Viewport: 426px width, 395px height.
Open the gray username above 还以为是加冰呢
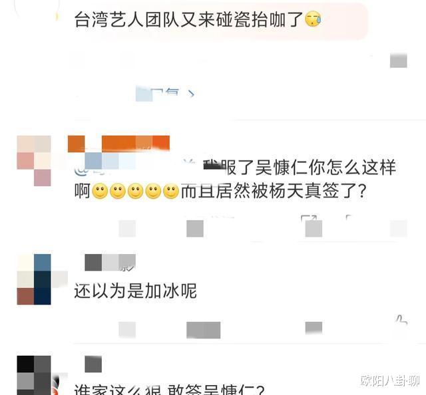[x=110, y=263]
